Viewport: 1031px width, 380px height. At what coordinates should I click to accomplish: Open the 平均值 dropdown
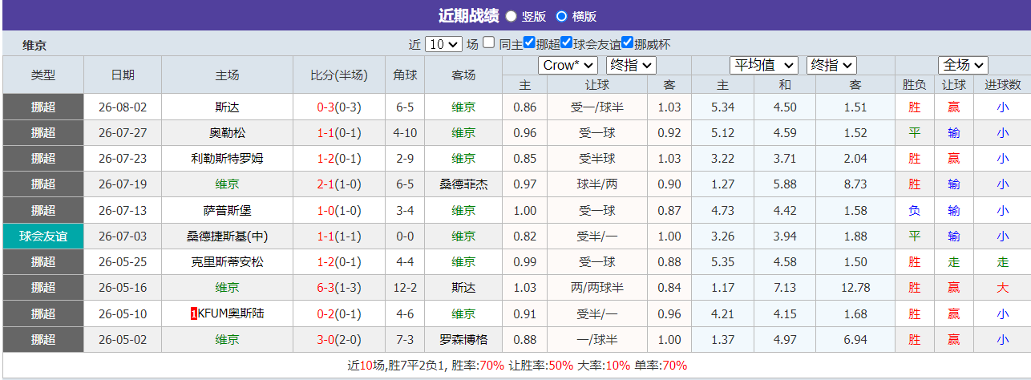(x=764, y=65)
